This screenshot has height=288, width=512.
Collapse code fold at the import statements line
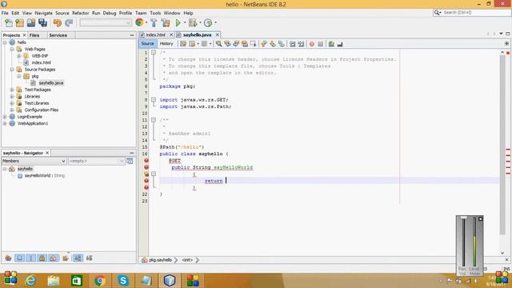click(154, 99)
